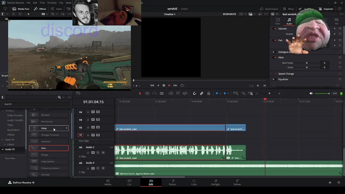Add a blue flag to the clip
Screen dimensions: 345x194
click(x=217, y=93)
